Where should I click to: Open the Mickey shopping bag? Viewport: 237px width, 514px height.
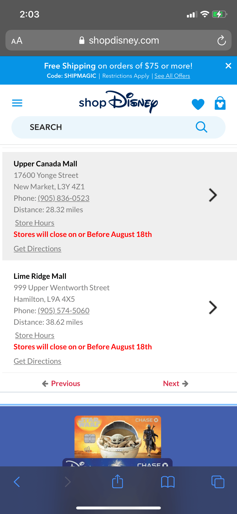pyautogui.click(x=220, y=103)
